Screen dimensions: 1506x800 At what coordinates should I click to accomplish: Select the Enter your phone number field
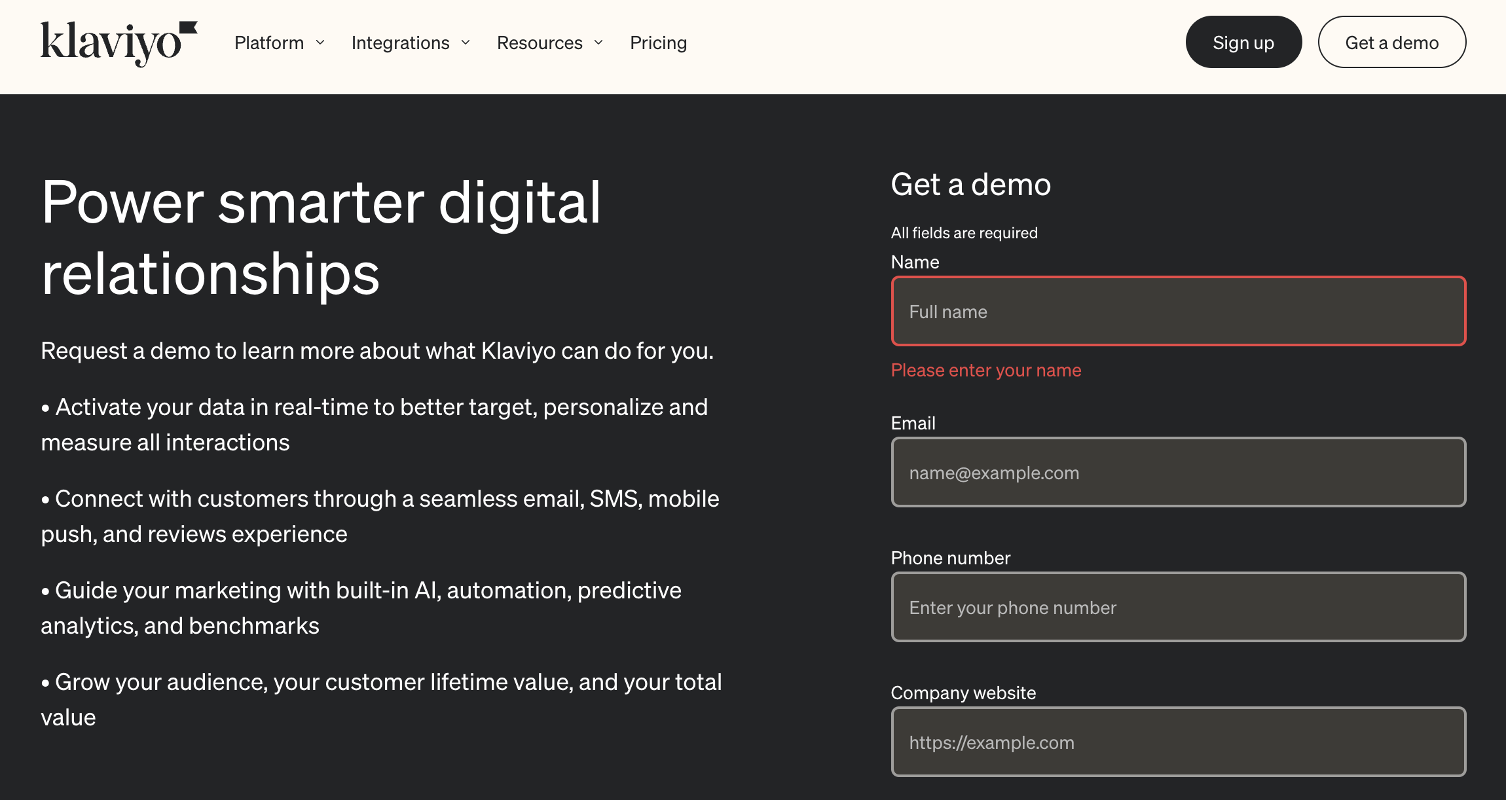(1178, 608)
